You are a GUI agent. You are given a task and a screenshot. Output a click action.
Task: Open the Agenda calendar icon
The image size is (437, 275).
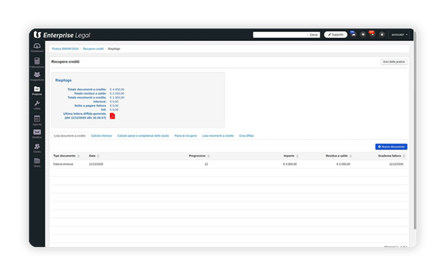tap(36, 120)
